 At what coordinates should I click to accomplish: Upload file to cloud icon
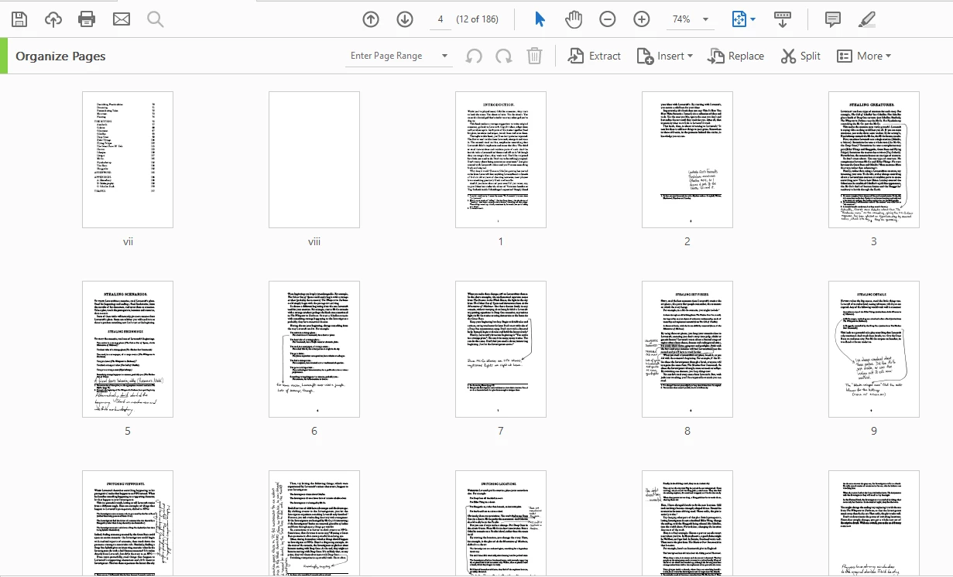coord(53,19)
